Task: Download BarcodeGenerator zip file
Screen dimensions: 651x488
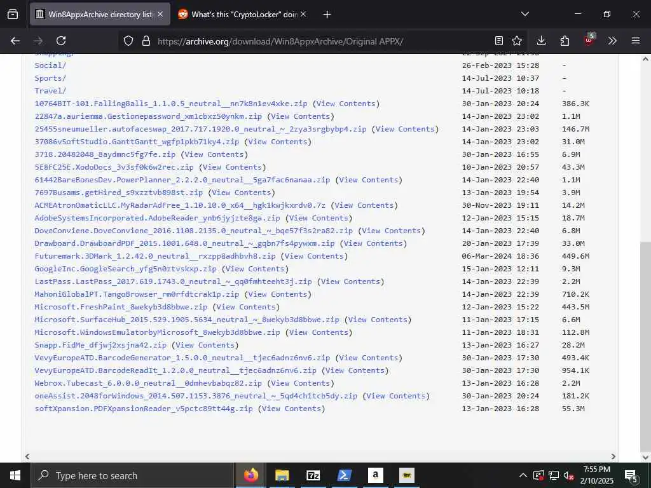Action: point(182,358)
